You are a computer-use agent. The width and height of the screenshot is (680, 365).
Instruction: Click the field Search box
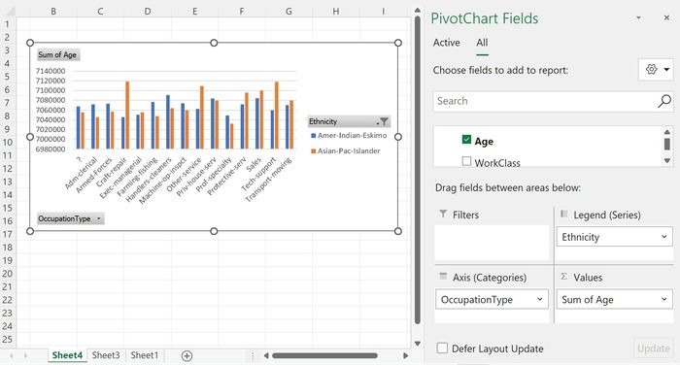(553, 101)
